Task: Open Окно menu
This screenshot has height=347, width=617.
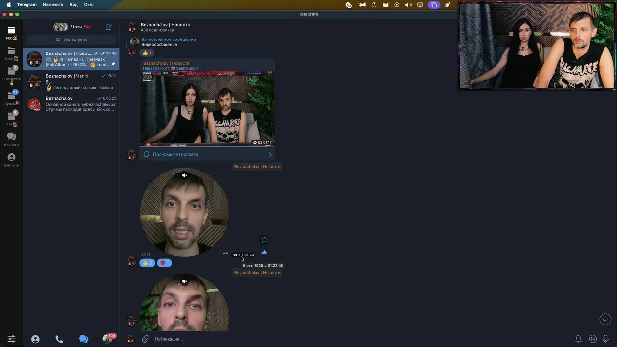Action: tap(89, 4)
